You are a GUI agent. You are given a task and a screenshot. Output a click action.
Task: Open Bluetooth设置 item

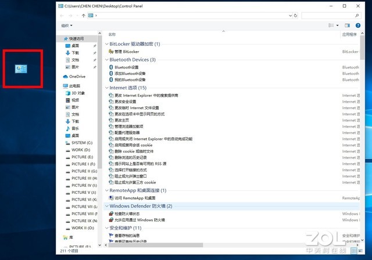(126, 67)
